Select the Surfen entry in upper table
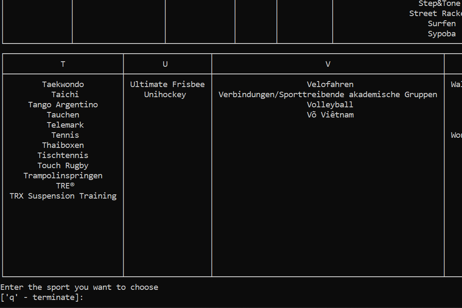462x308 pixels. tap(442, 24)
